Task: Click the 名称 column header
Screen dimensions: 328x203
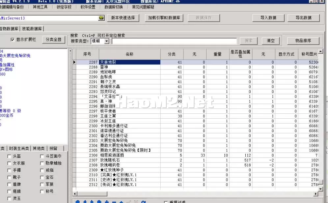Action: pyautogui.click(x=130, y=54)
